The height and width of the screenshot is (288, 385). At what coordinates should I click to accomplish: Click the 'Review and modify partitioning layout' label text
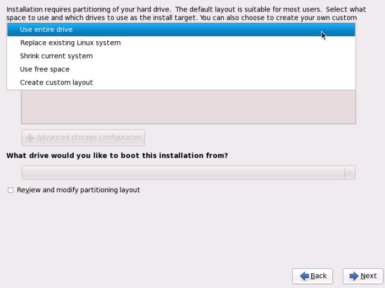78,190
